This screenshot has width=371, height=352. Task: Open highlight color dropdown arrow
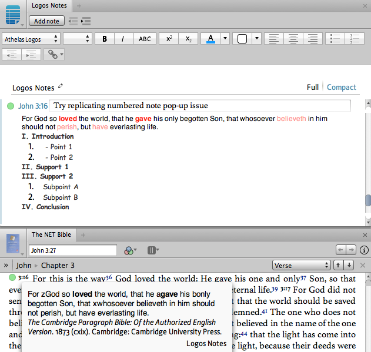[257, 38]
